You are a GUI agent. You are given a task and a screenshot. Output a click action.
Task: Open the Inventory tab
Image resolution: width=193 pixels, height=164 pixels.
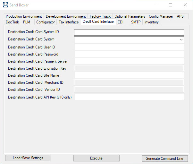tap(151, 22)
